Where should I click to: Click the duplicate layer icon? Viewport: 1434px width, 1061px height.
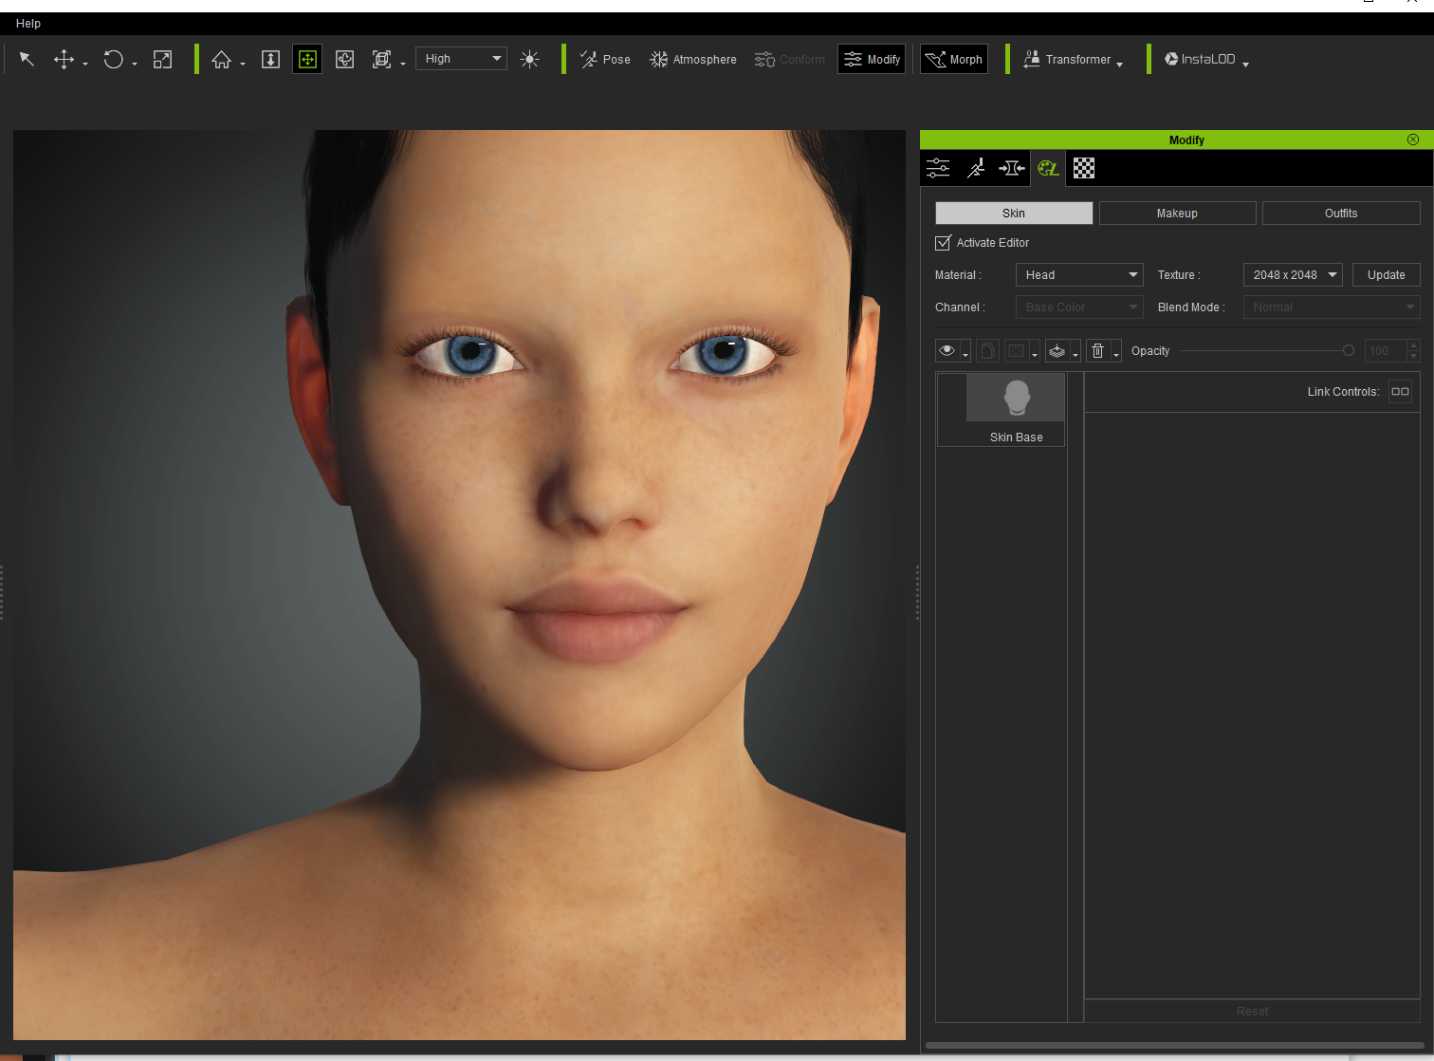pos(987,351)
